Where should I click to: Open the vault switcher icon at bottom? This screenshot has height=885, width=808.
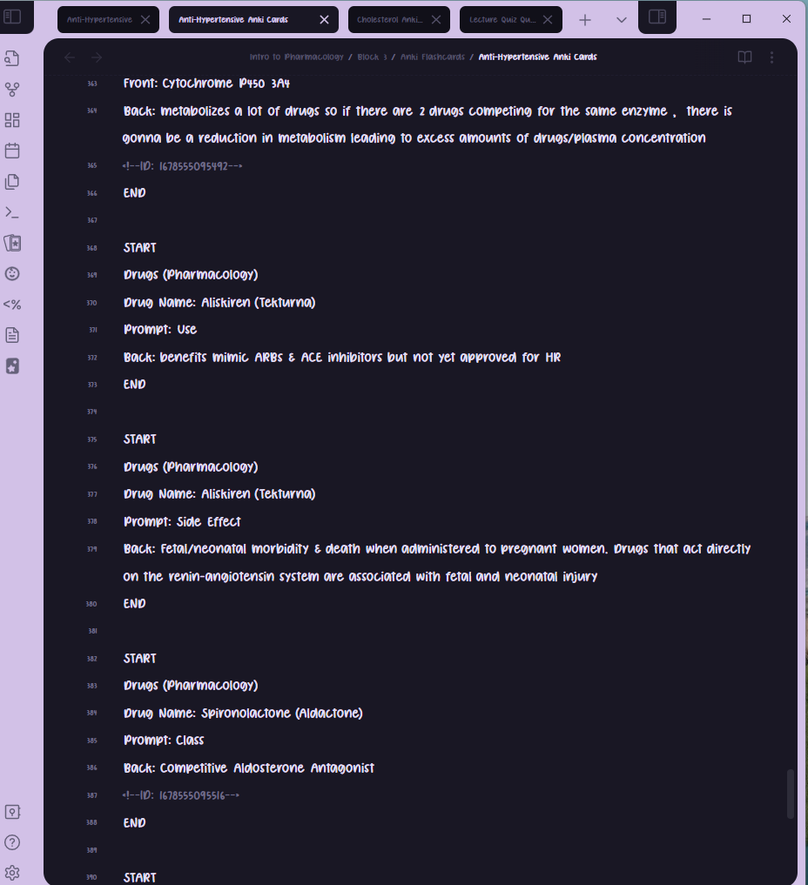[12, 811]
